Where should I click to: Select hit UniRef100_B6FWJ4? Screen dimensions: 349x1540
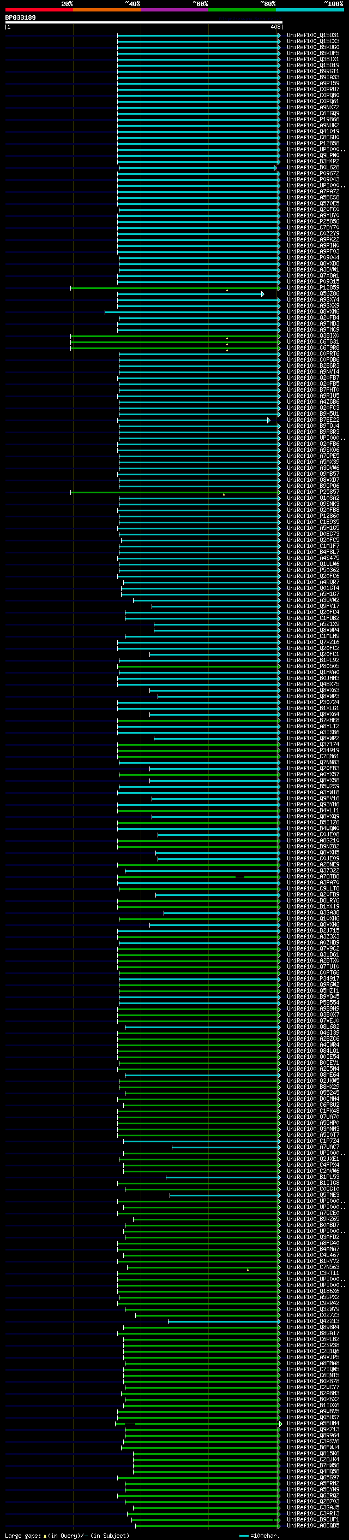coord(312,1447)
